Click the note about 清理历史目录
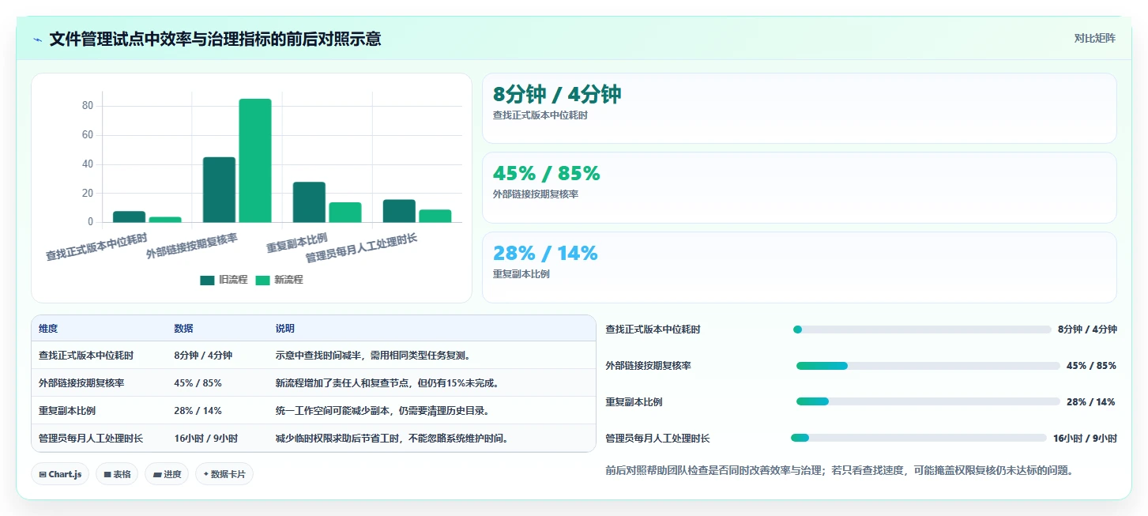The width and height of the screenshot is (1148, 516). [383, 411]
